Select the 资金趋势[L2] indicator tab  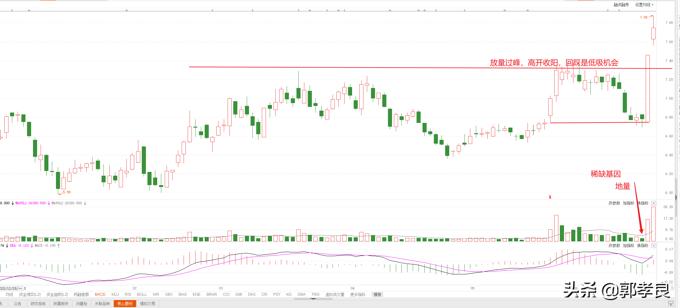57,294
